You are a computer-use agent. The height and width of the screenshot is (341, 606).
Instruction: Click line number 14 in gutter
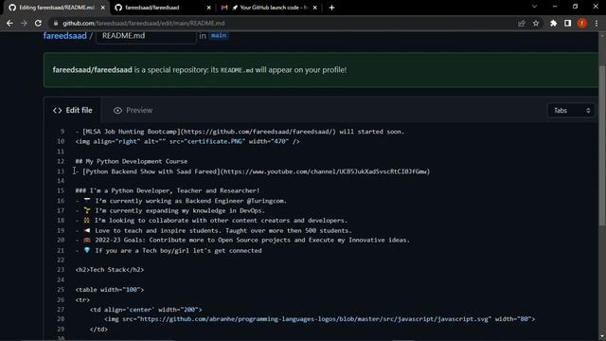(61, 181)
